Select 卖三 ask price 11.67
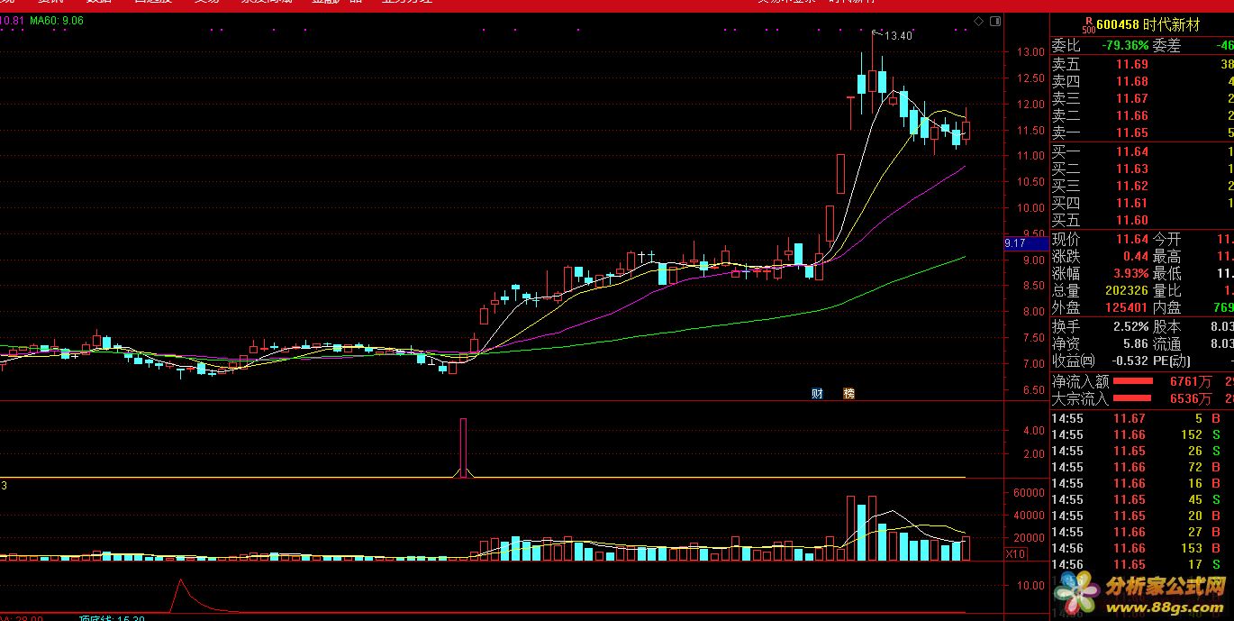1234x621 pixels. pos(1132,98)
